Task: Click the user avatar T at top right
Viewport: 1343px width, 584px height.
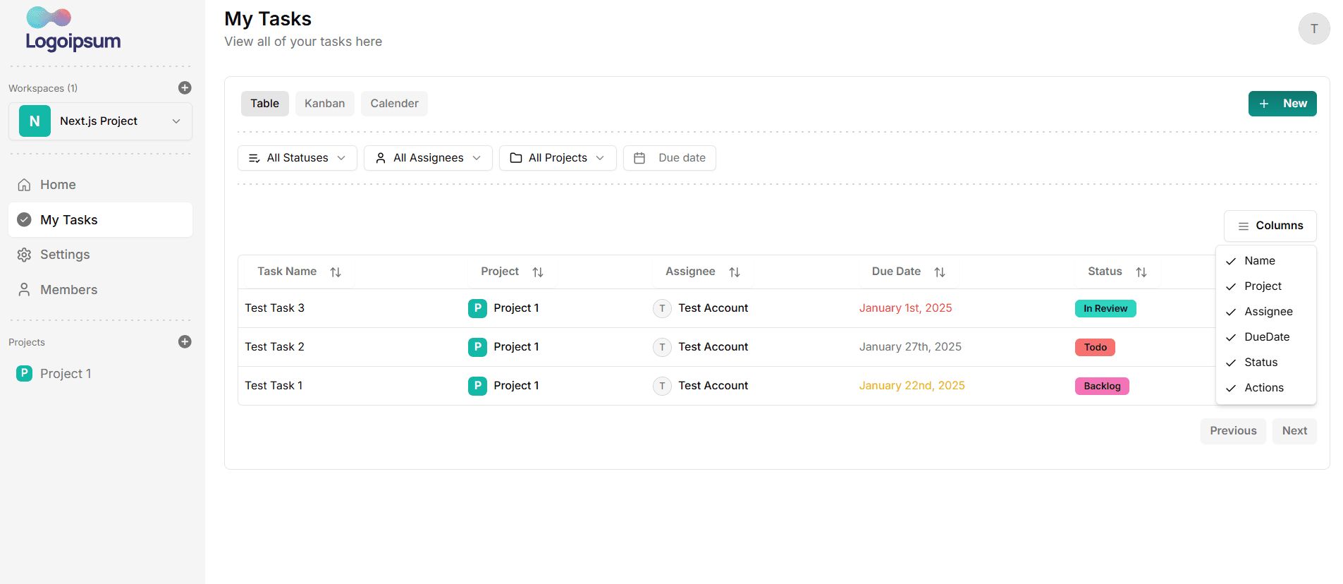Action: pos(1314,29)
